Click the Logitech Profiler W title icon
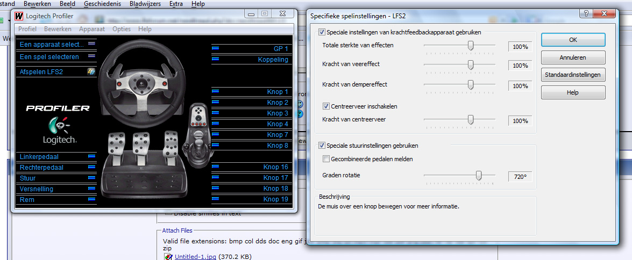 pos(18,16)
